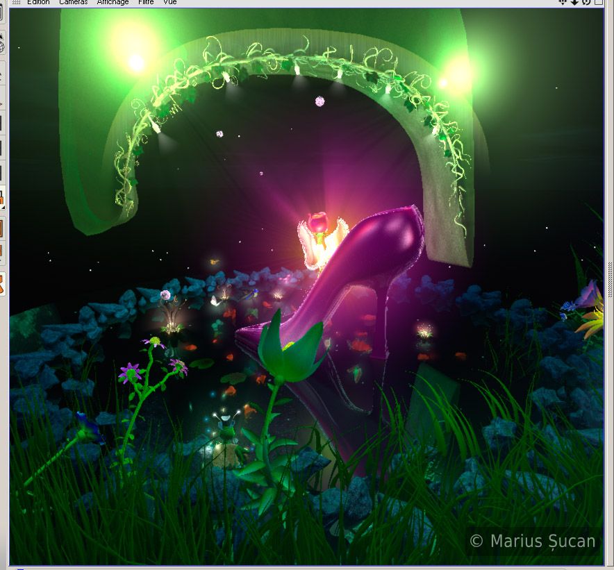The height and width of the screenshot is (570, 614).
Task: Click the Marius Șucan copyright watermark
Action: tap(533, 541)
